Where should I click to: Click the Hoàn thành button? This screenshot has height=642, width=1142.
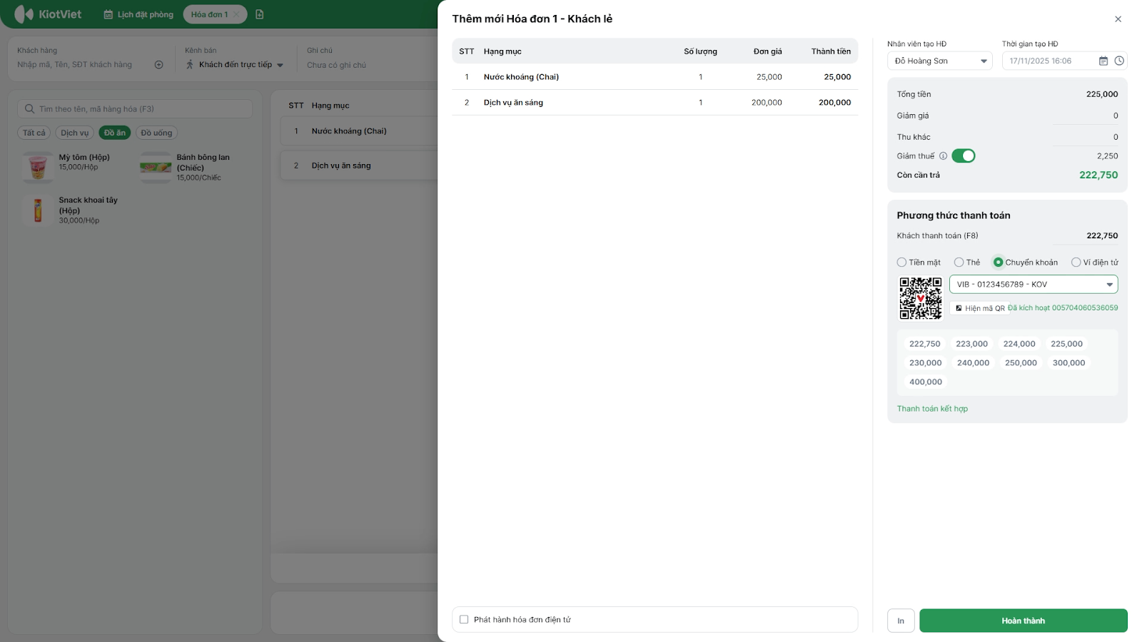[x=1023, y=621]
